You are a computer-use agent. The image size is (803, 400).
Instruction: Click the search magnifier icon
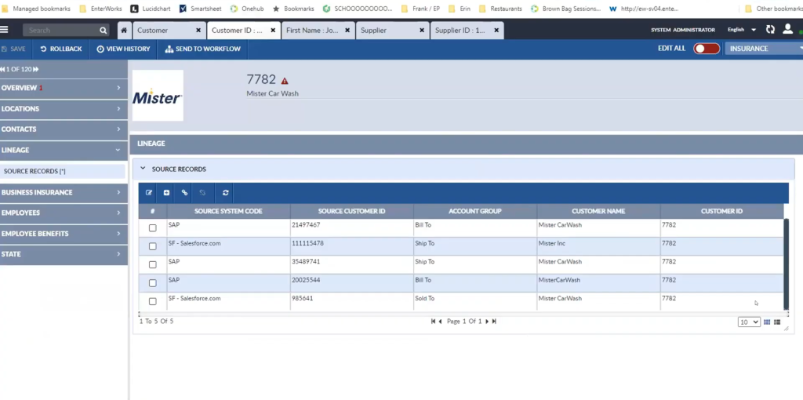(103, 31)
